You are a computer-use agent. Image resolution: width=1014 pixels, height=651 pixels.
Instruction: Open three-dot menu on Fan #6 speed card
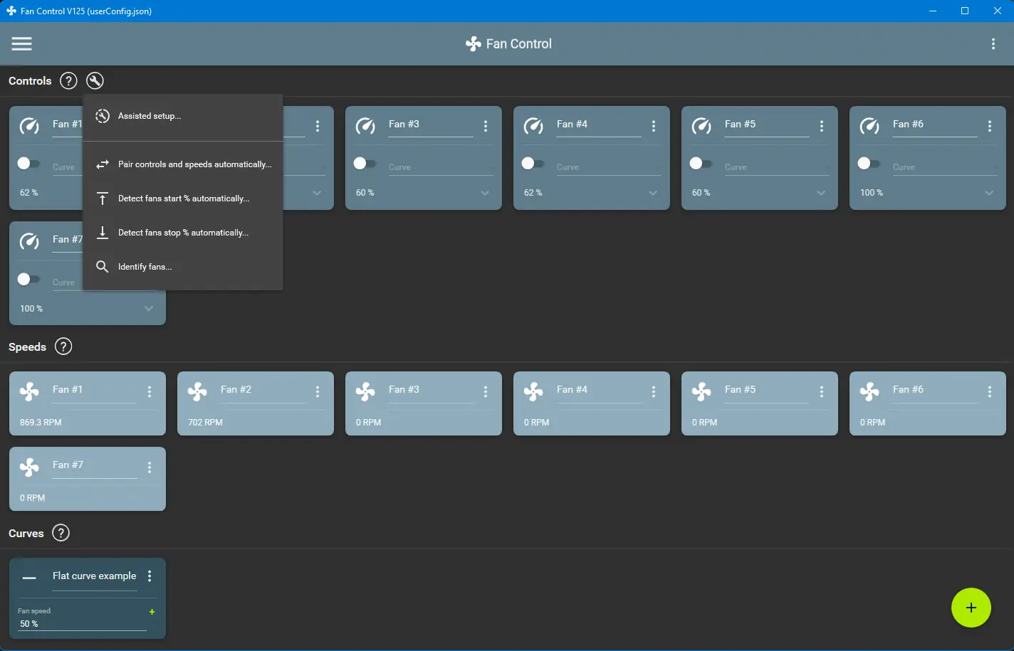pyautogui.click(x=990, y=391)
